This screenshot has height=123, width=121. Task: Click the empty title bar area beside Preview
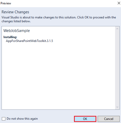coord(63,3)
